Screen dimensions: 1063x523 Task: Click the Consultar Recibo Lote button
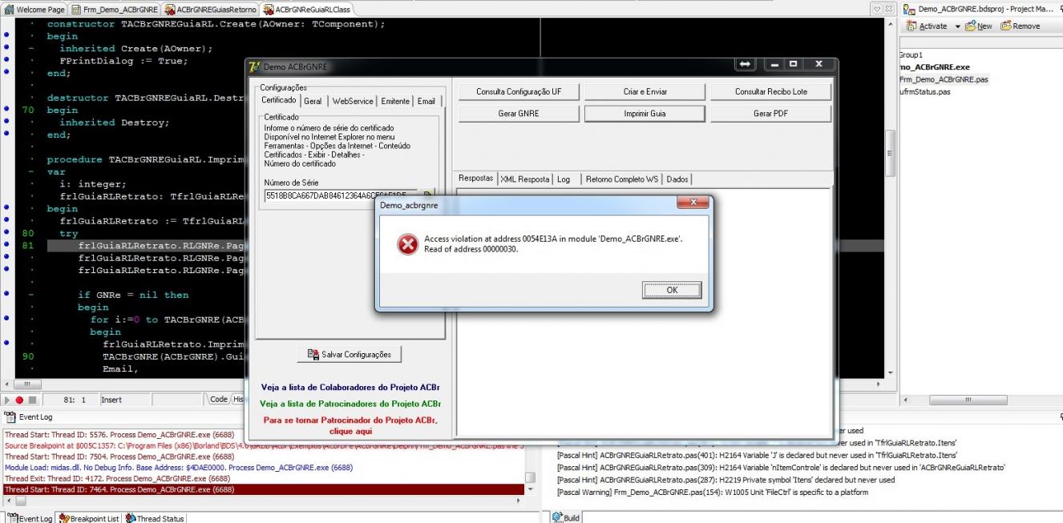point(771,91)
